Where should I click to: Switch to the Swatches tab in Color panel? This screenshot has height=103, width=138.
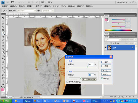(x=112, y=16)
